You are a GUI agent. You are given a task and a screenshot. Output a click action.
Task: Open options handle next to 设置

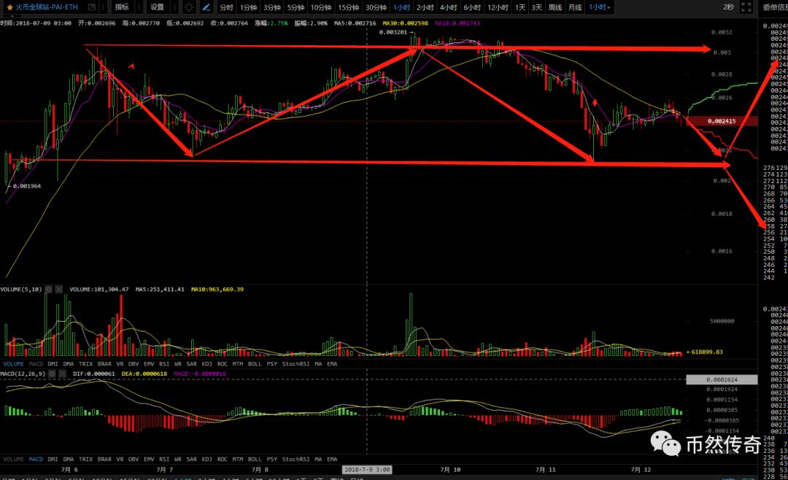coord(174,7)
